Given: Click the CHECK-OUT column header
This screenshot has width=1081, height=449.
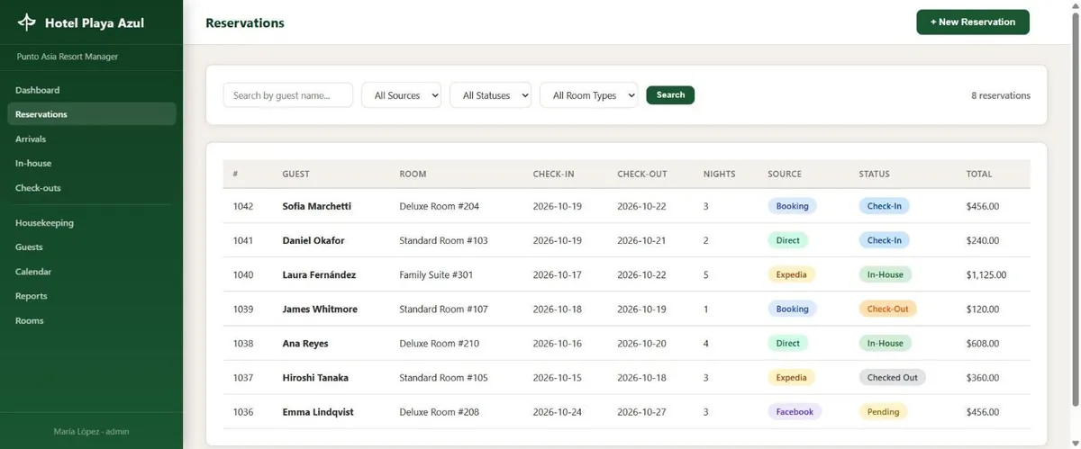Looking at the screenshot, I should pyautogui.click(x=642, y=175).
